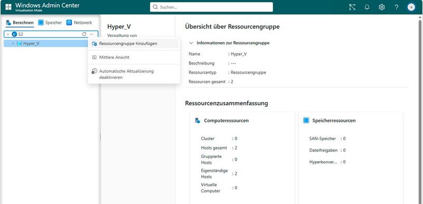The image size is (423, 204).
Task: Click the Speicherressourcen card icon
Action: [306, 120]
